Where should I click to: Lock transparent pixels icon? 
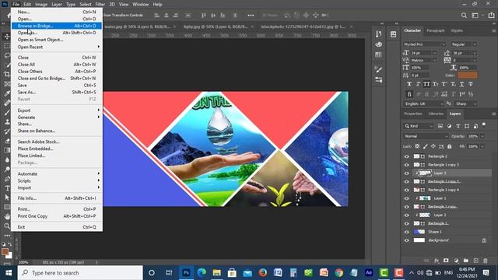coord(417,146)
